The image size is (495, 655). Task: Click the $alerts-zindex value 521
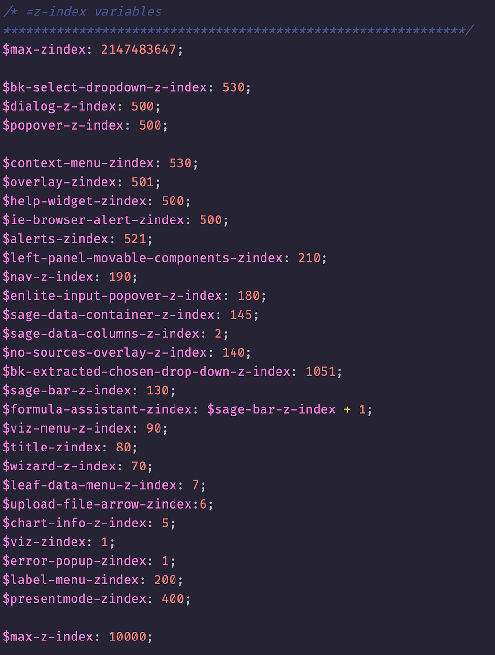[x=135, y=239]
